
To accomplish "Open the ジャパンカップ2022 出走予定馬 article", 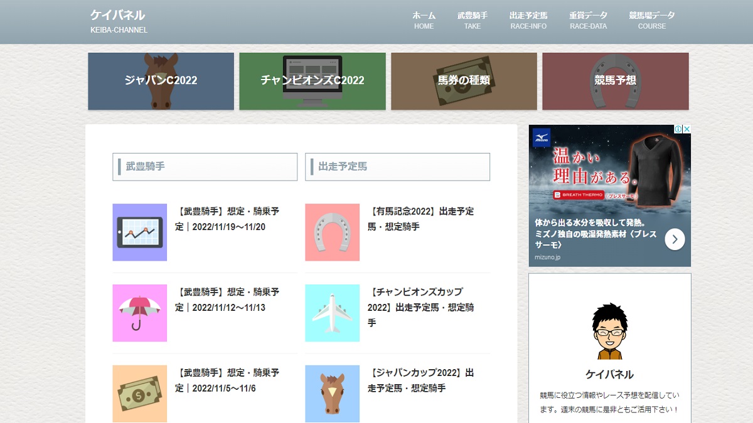I will coord(421,380).
